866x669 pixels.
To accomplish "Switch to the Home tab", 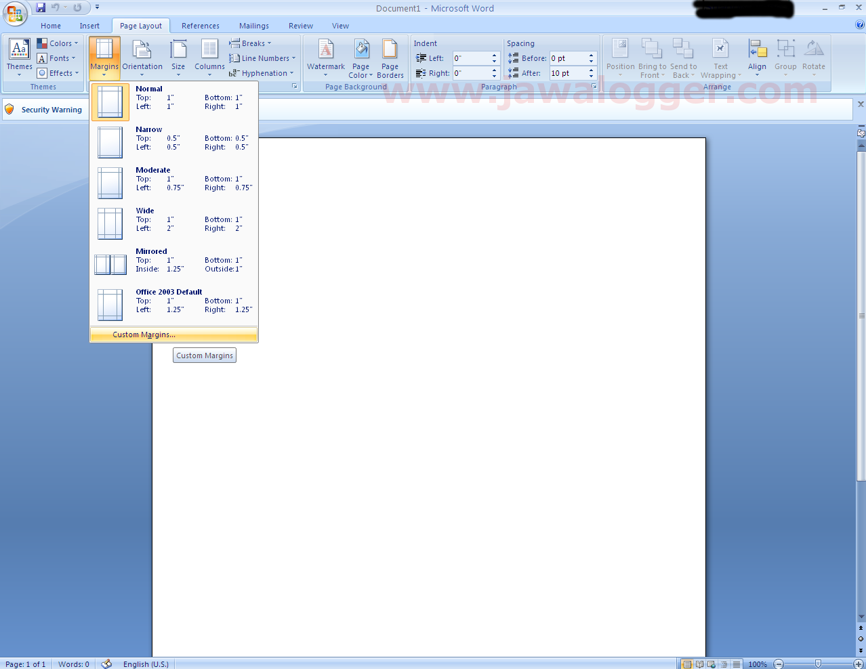I will coord(51,26).
